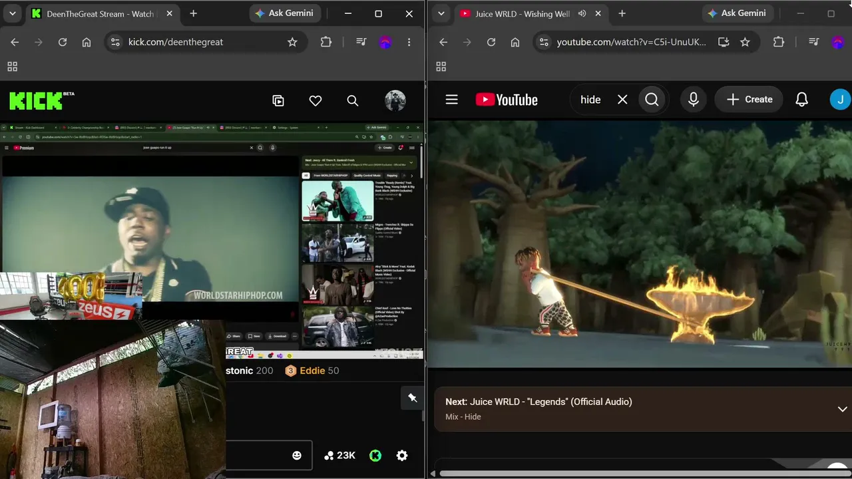Open media controls in the Kick window
852x479 pixels.
click(361, 42)
